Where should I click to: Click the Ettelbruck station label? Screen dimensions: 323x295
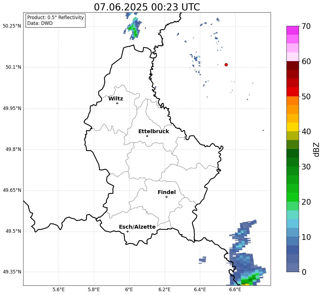[154, 132]
